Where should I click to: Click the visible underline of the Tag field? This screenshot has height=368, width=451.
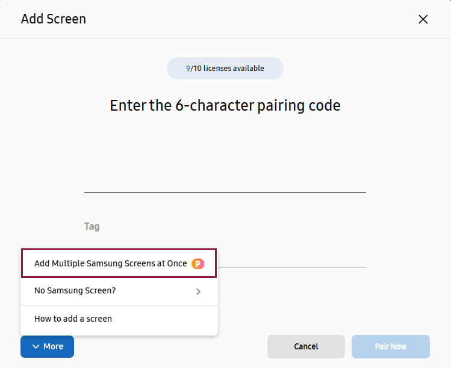click(x=292, y=268)
